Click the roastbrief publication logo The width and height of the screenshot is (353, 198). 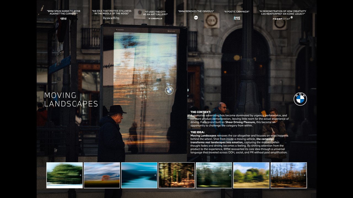tap(283, 18)
